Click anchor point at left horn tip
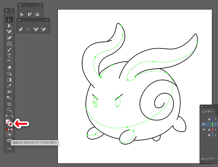Image resolution: width=218 pixels, height=167 pixels. (x=121, y=26)
